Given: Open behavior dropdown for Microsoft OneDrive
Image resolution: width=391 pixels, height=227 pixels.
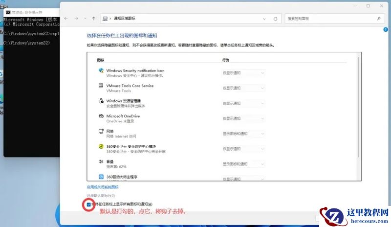Looking at the screenshot, I should tap(243, 118).
